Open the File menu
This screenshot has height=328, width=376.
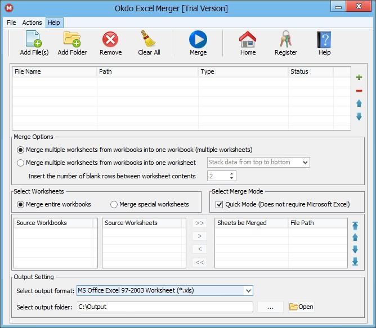(x=11, y=23)
